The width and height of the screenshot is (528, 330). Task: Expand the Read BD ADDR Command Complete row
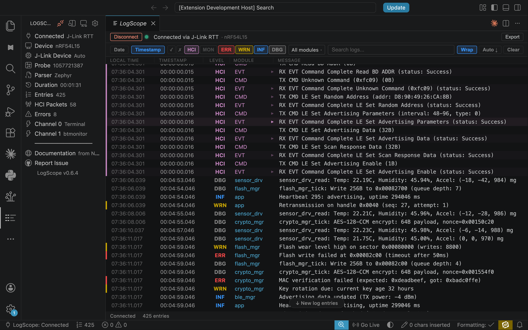coord(272,72)
